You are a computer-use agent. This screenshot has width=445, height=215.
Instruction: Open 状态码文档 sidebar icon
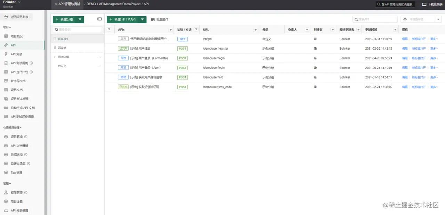(6, 81)
